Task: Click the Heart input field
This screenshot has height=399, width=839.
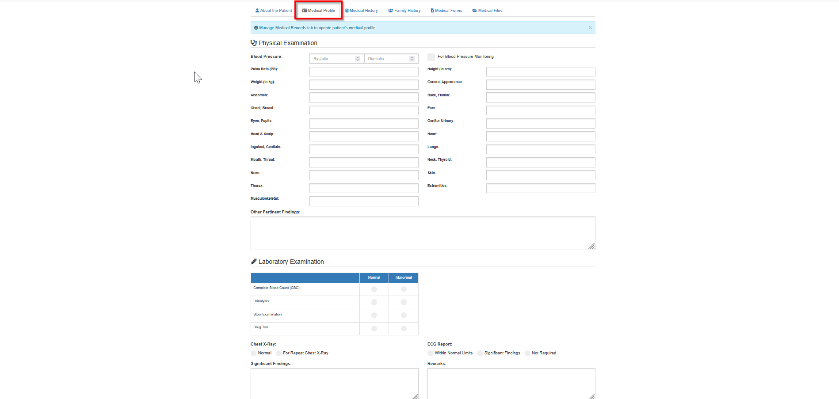Action: 541,136
